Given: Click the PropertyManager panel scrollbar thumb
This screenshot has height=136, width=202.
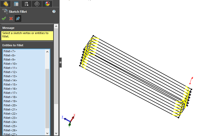Looking at the screenshot, I should click(56, 66).
